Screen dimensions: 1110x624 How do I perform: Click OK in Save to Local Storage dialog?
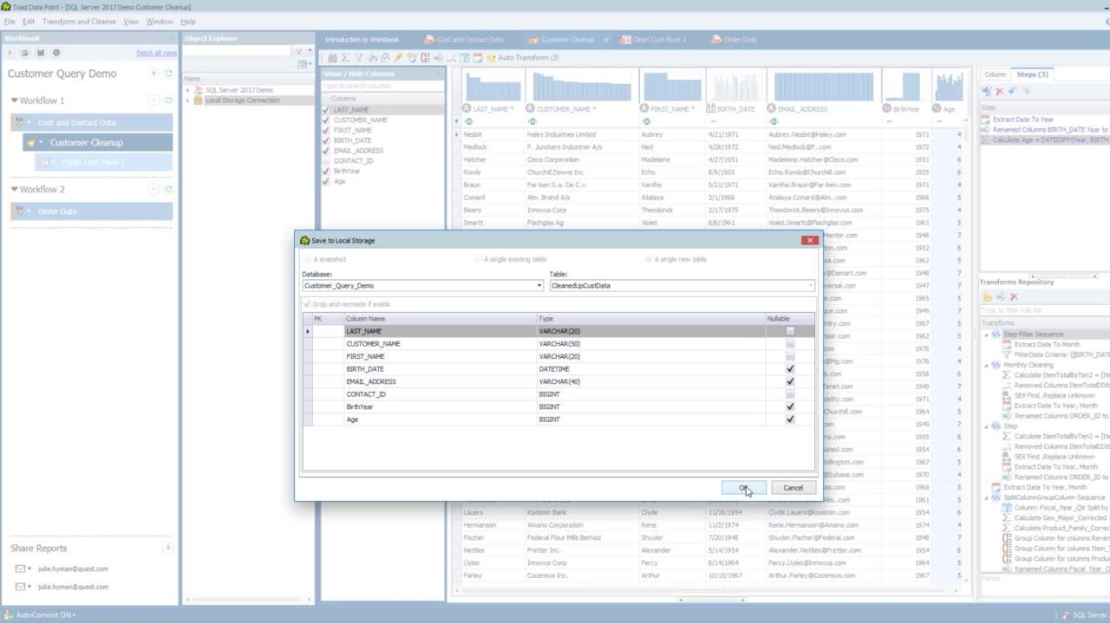pos(743,488)
